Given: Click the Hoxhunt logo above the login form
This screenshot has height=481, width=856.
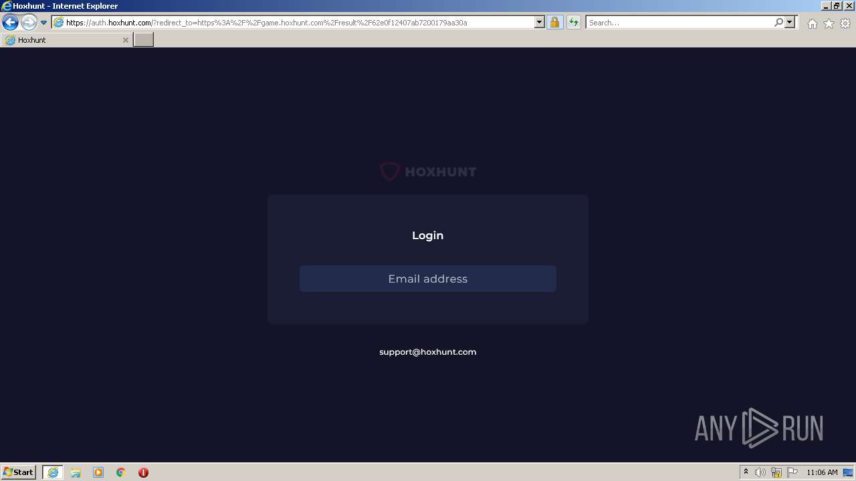Looking at the screenshot, I should (x=428, y=172).
